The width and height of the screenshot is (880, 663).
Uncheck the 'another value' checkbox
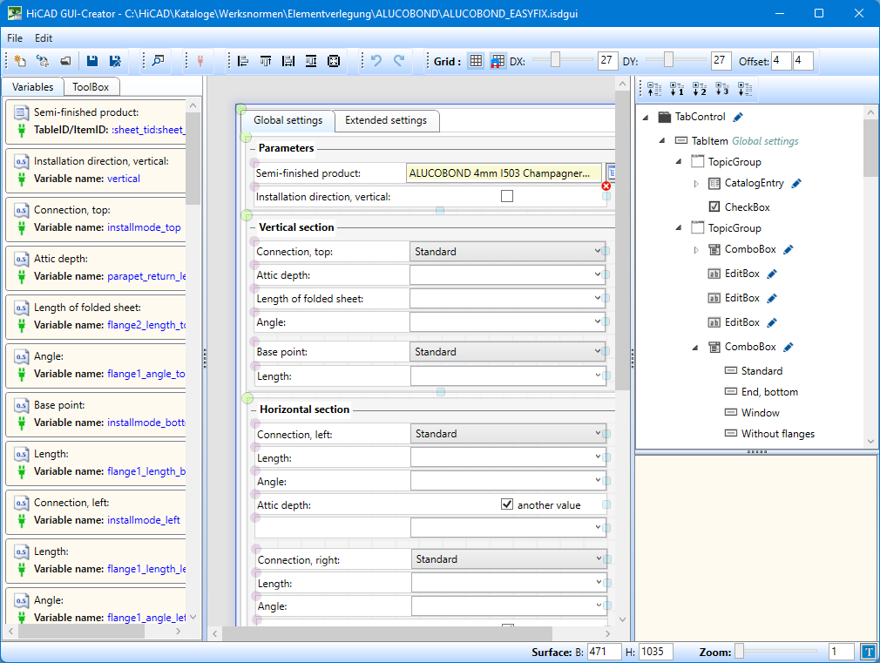[507, 504]
